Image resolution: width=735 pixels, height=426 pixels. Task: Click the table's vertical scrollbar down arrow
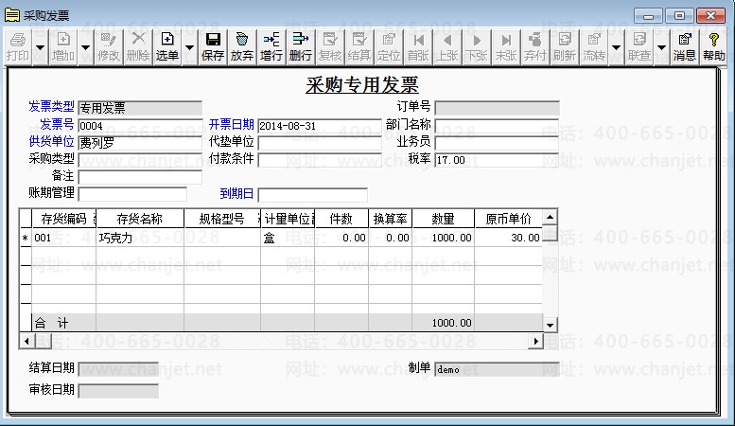click(x=550, y=324)
